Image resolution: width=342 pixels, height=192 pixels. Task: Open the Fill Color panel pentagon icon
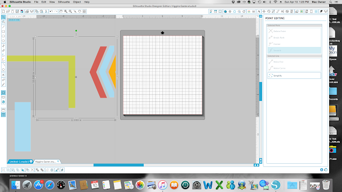click(x=226, y=11)
